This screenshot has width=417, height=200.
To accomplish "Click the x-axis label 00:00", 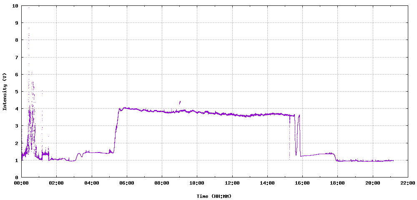I will pyautogui.click(x=21, y=183).
